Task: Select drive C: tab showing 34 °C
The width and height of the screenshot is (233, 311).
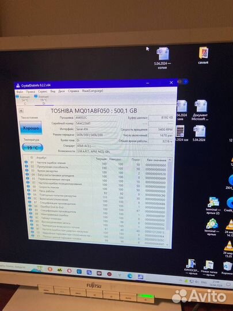Action: coord(24,100)
